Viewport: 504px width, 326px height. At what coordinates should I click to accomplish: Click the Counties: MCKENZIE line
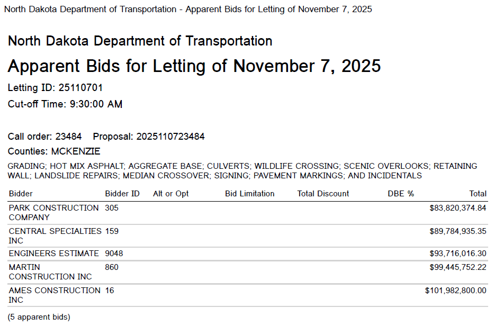(54, 151)
